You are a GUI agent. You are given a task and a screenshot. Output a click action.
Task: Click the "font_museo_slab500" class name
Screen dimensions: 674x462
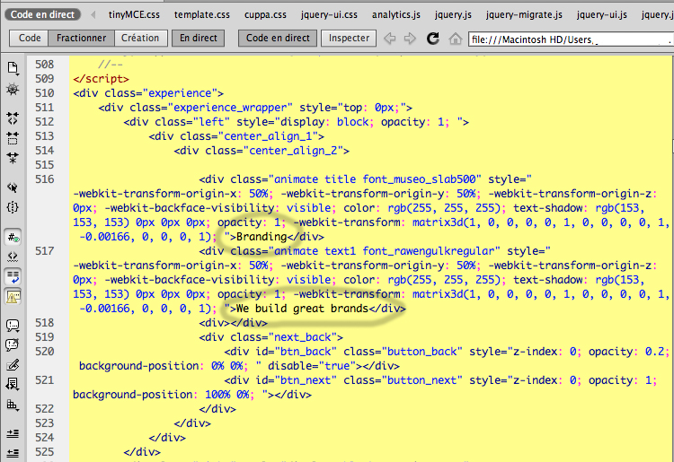click(x=420, y=179)
